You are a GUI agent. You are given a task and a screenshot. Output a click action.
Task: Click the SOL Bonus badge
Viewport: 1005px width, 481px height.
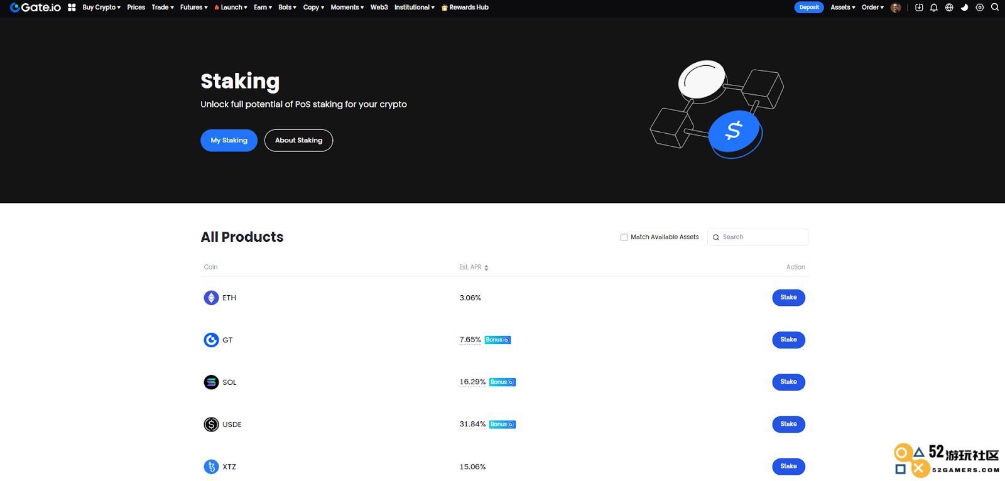click(503, 382)
